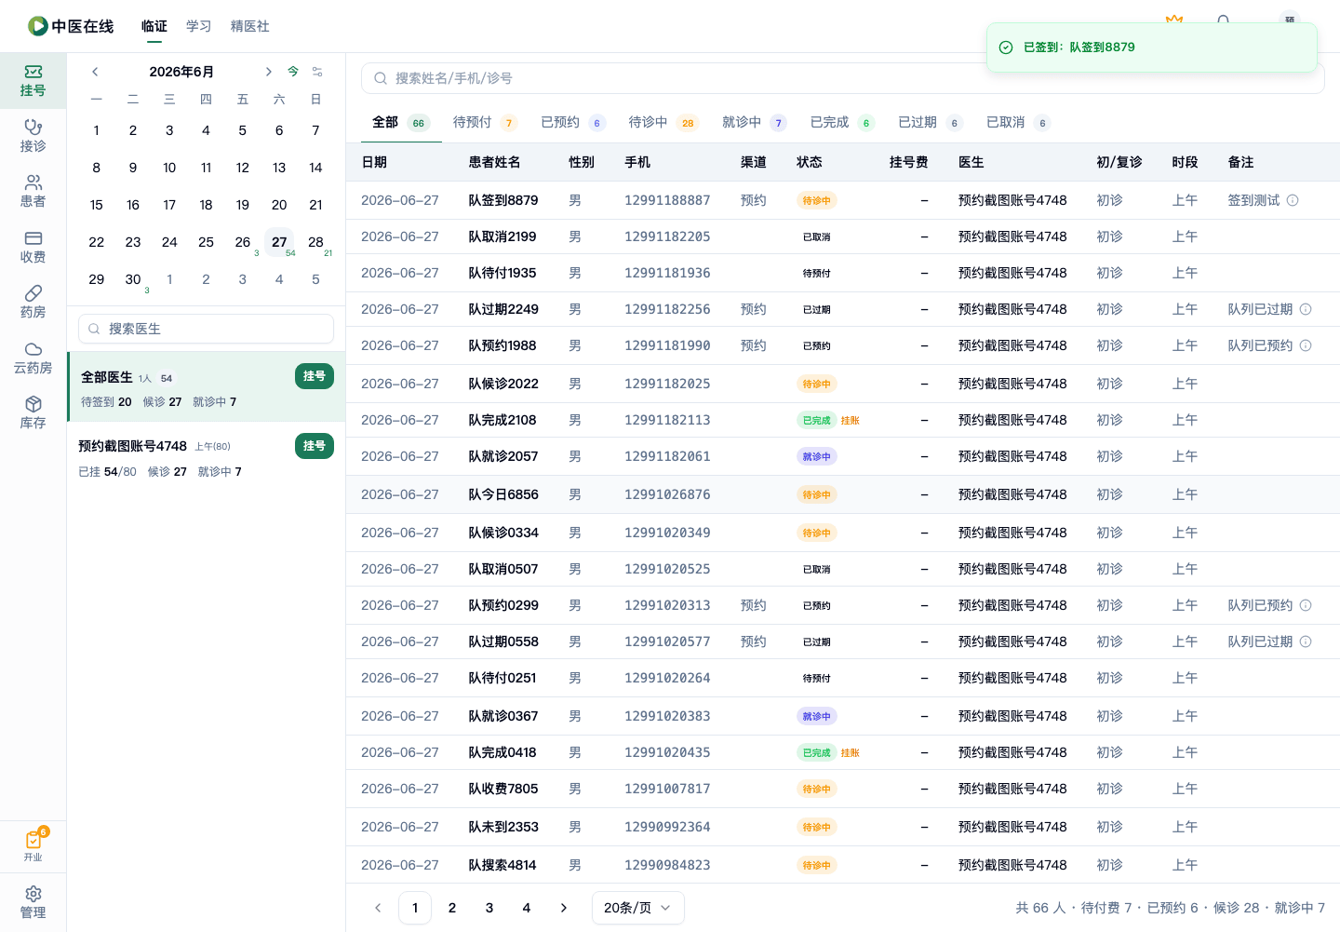Screen dimensions: 1340x932
Task: Go to previous month in calendar
Action: [95, 72]
